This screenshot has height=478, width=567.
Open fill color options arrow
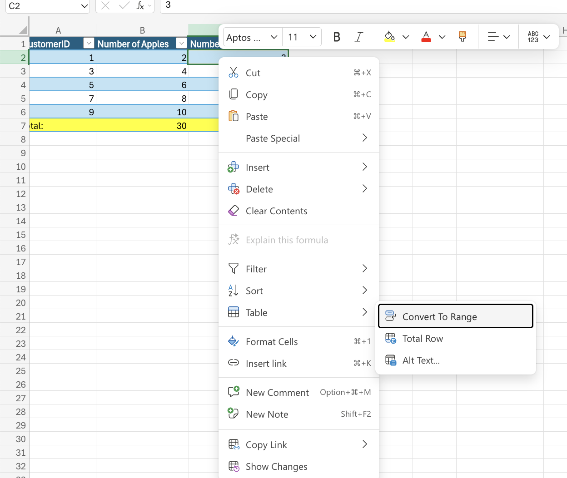point(406,37)
